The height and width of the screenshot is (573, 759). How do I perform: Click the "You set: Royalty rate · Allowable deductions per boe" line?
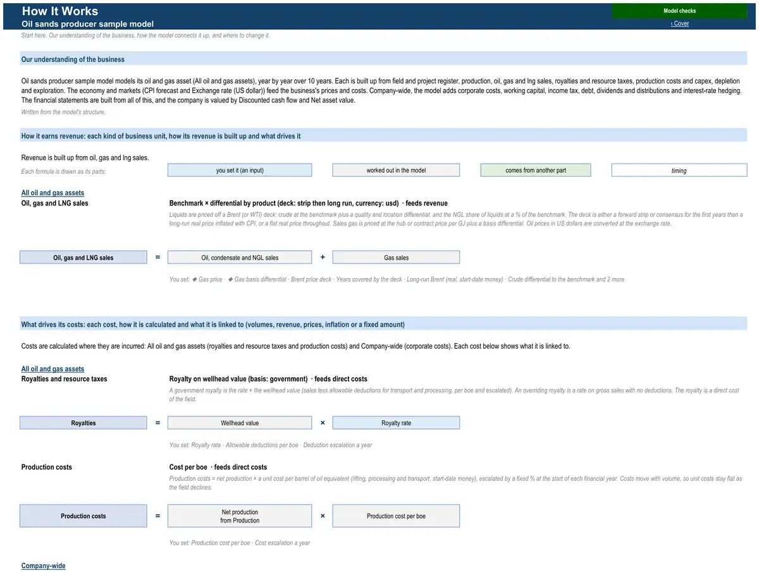pos(271,445)
